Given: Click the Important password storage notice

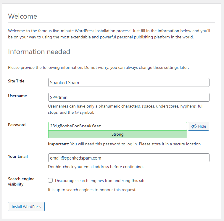Looking at the screenshot, I should 125,144.
